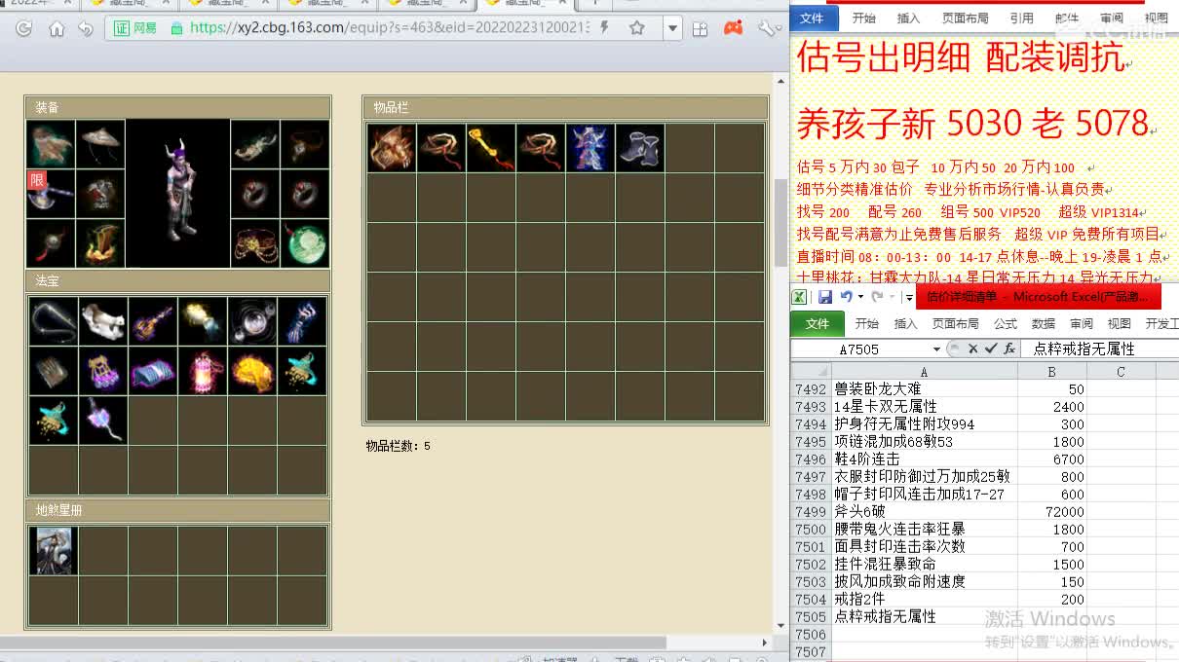Click formula bar showing 点粹戒指无属性
The width and height of the screenshot is (1179, 662).
pyautogui.click(x=1099, y=349)
